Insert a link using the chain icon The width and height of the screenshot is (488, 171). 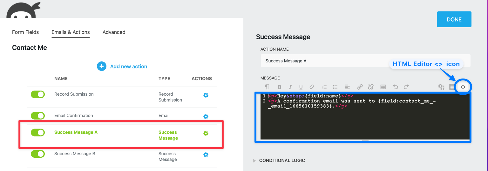pos(360,87)
